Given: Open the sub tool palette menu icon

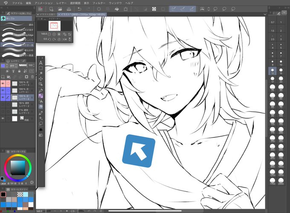Looking at the screenshot, I should click(3, 13).
